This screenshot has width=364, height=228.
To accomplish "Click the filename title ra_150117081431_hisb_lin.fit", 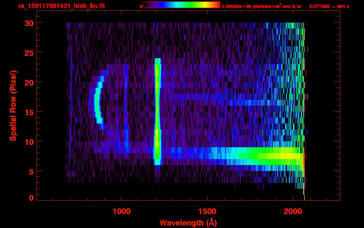I will point(61,6).
